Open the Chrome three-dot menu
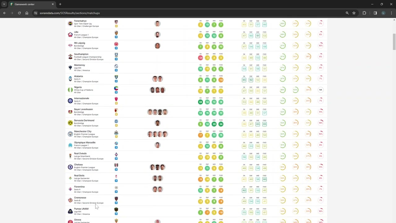 391,13
